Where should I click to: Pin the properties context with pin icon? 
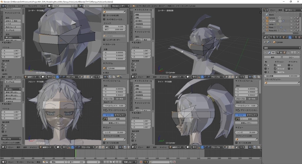[265, 42]
